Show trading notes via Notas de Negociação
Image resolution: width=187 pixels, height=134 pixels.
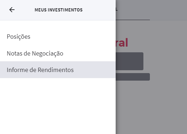35,53
